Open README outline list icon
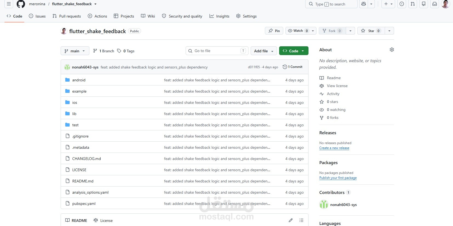Image resolution: width=453 pixels, height=226 pixels. pos(301,220)
